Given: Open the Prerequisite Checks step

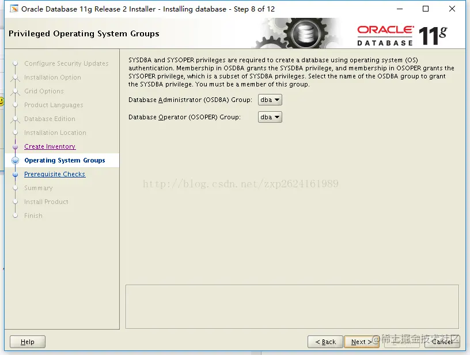Looking at the screenshot, I should coord(55,174).
